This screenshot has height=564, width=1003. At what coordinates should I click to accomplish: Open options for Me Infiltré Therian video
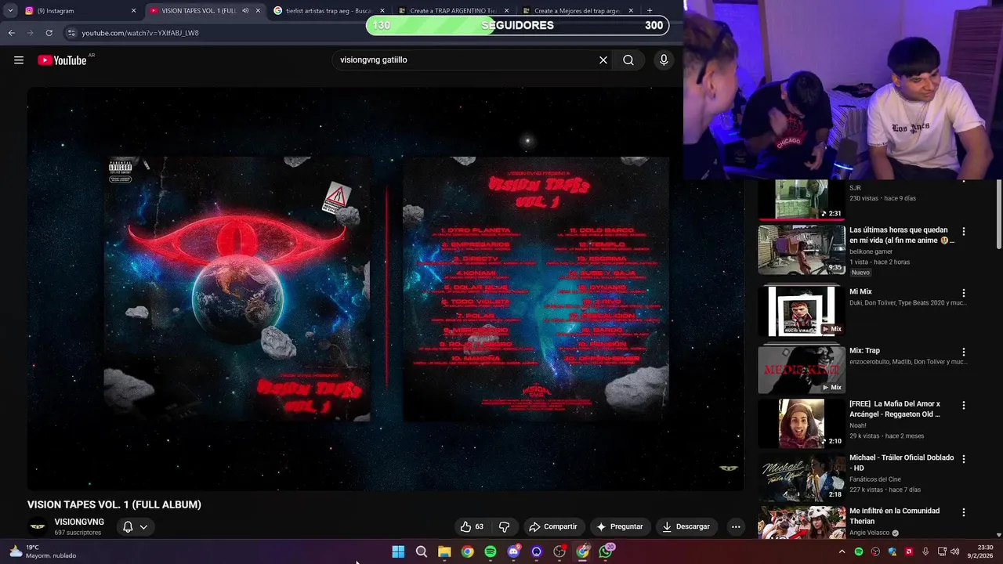coord(964,512)
